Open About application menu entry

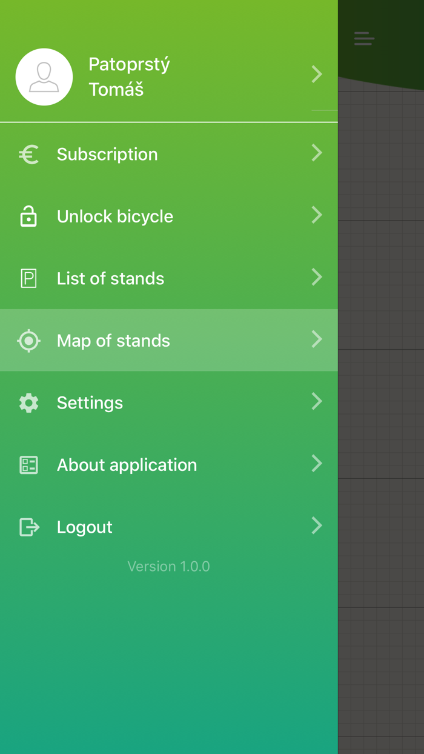[169, 464]
